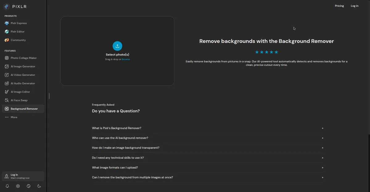The width and height of the screenshot is (370, 192).
Task: Click the blue upload icon button
Action: 117,46
